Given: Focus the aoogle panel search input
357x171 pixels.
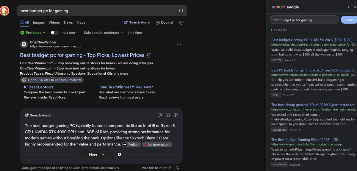Looking at the screenshot, I should [x=304, y=20].
